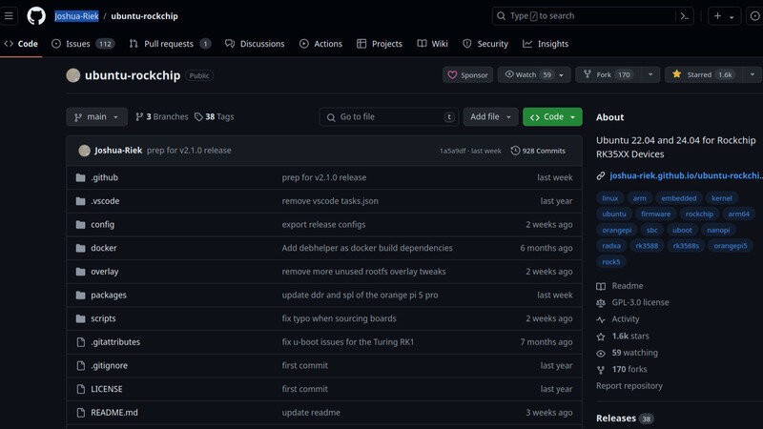Open the project homepage link icon
763x429 pixels.
[x=601, y=175]
